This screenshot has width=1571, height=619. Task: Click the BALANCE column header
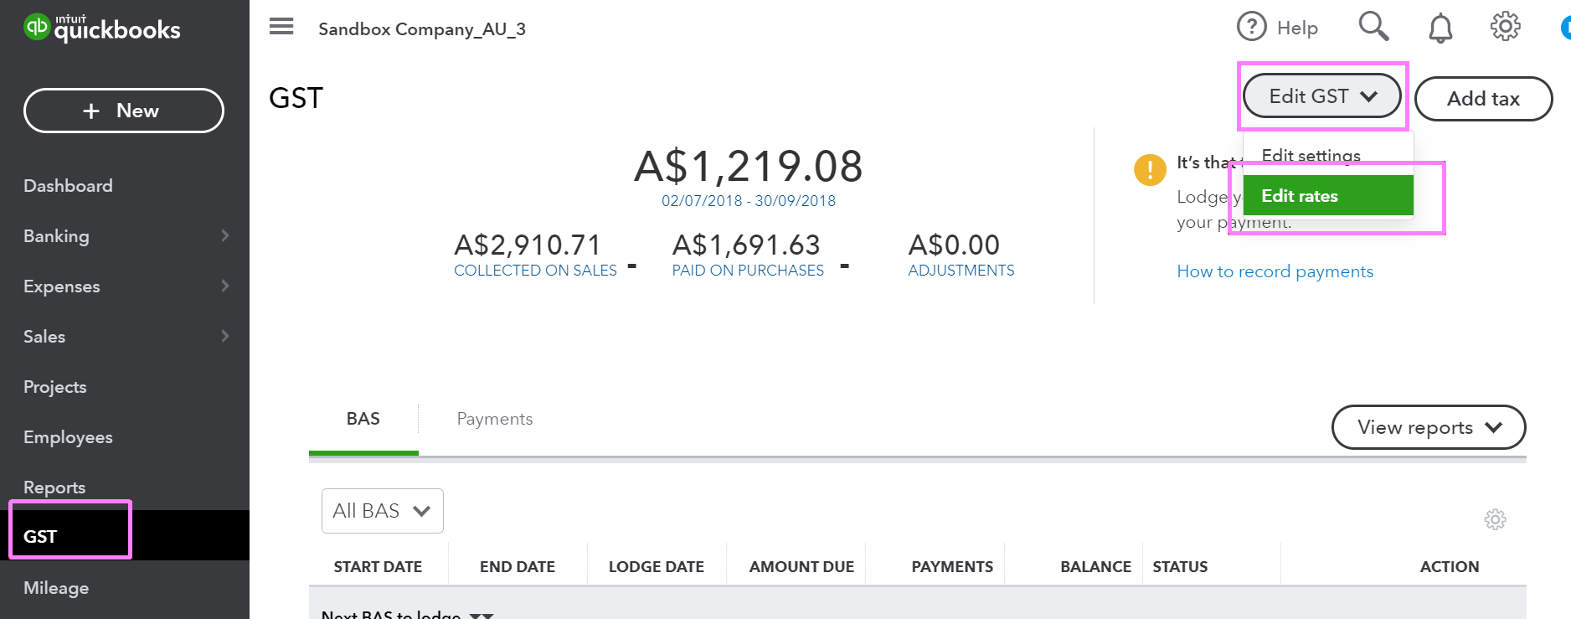(1095, 567)
